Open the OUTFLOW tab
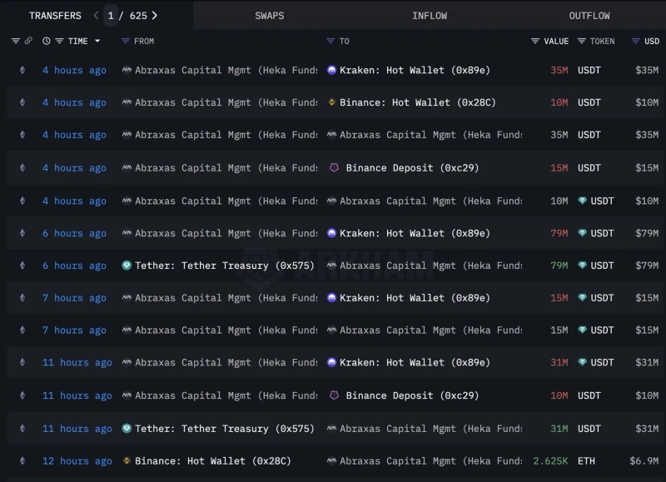Screen dimensions: 666x482 click(x=589, y=16)
